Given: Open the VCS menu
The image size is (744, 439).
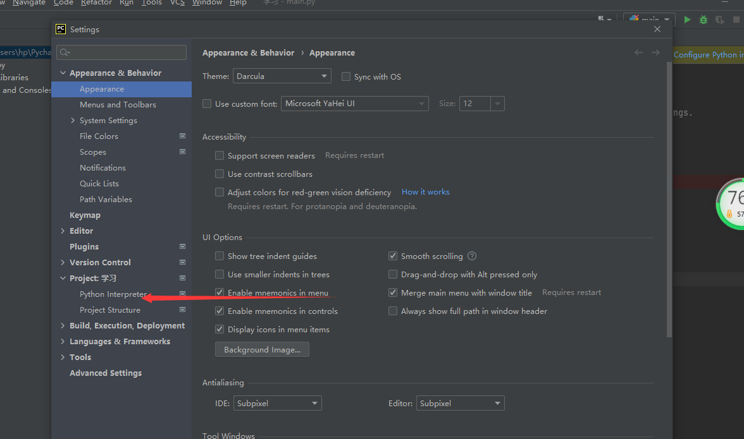Looking at the screenshot, I should pos(177,3).
